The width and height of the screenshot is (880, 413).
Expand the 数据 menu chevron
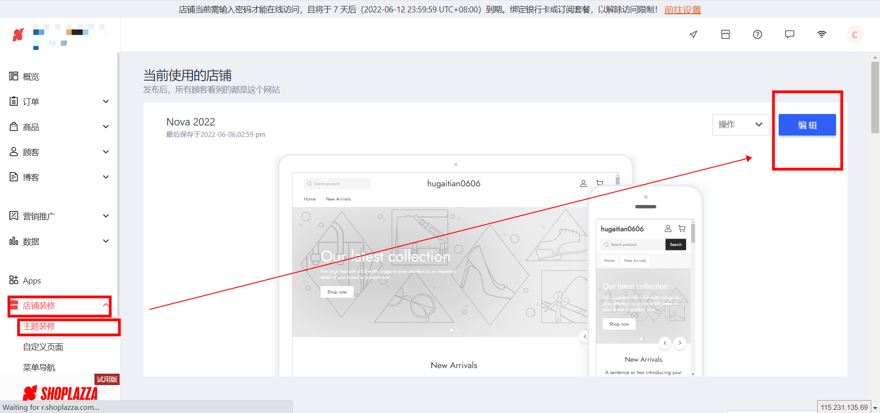point(106,241)
